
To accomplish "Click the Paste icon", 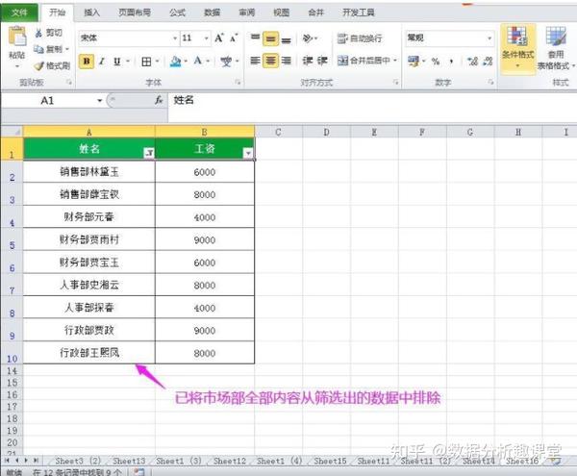I will tap(17, 38).
